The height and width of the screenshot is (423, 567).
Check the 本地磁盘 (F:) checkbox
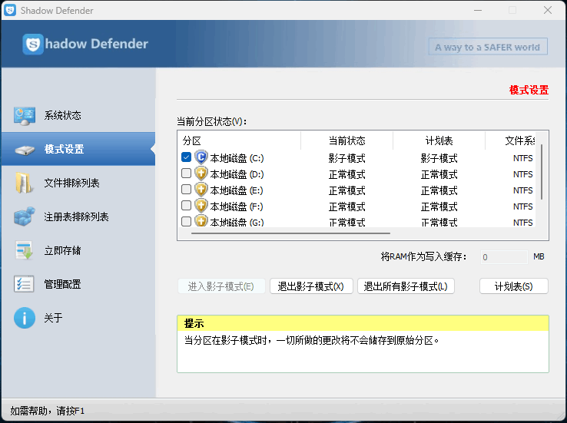coord(186,206)
